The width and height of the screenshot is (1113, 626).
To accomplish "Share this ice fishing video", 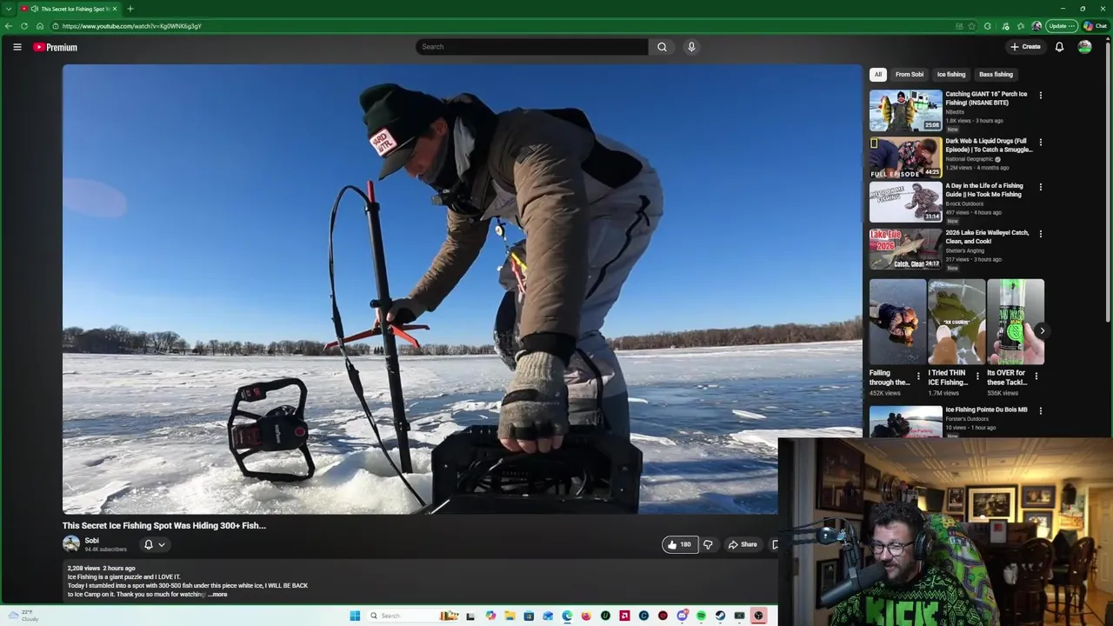I will tap(743, 544).
